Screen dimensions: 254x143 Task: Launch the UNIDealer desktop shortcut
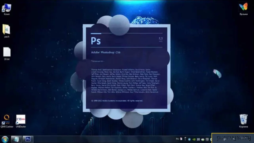(21, 121)
